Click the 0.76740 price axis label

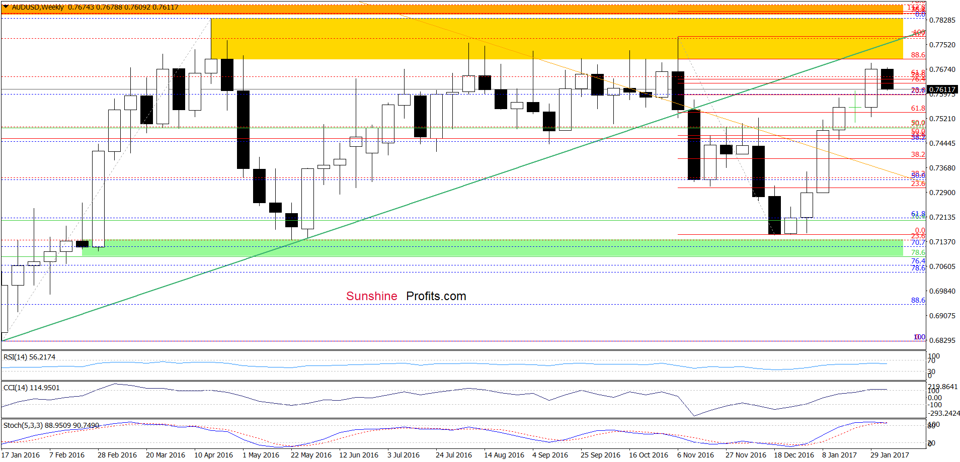click(x=942, y=69)
